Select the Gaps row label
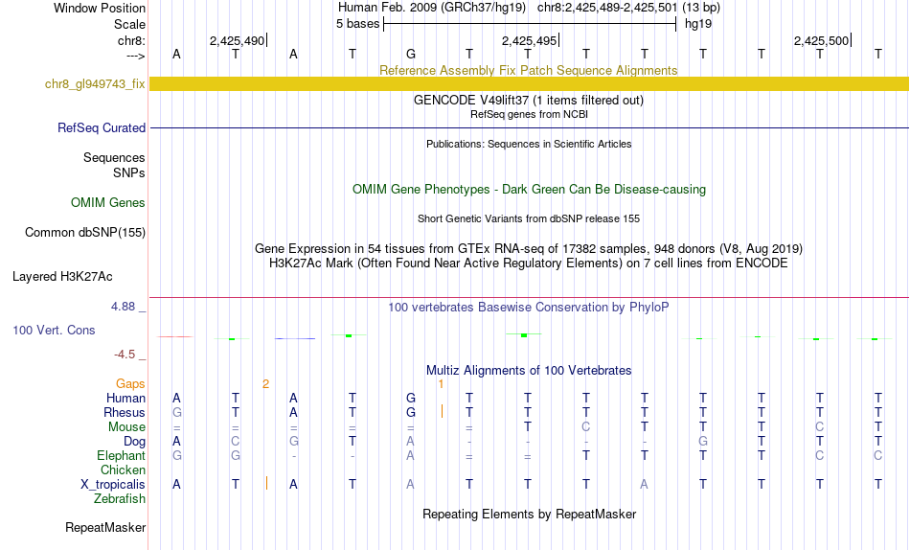This screenshot has width=910, height=550. pyautogui.click(x=130, y=383)
